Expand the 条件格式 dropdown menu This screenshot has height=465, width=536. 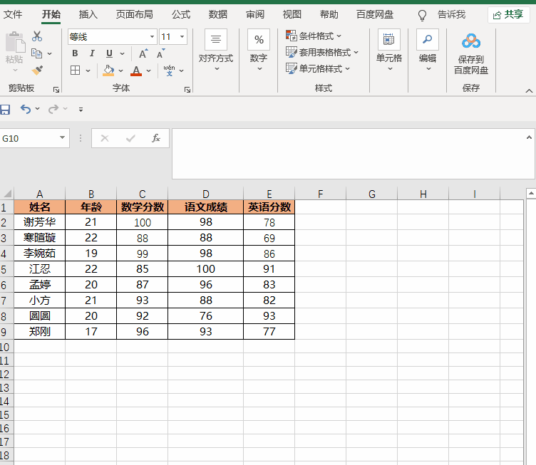314,36
